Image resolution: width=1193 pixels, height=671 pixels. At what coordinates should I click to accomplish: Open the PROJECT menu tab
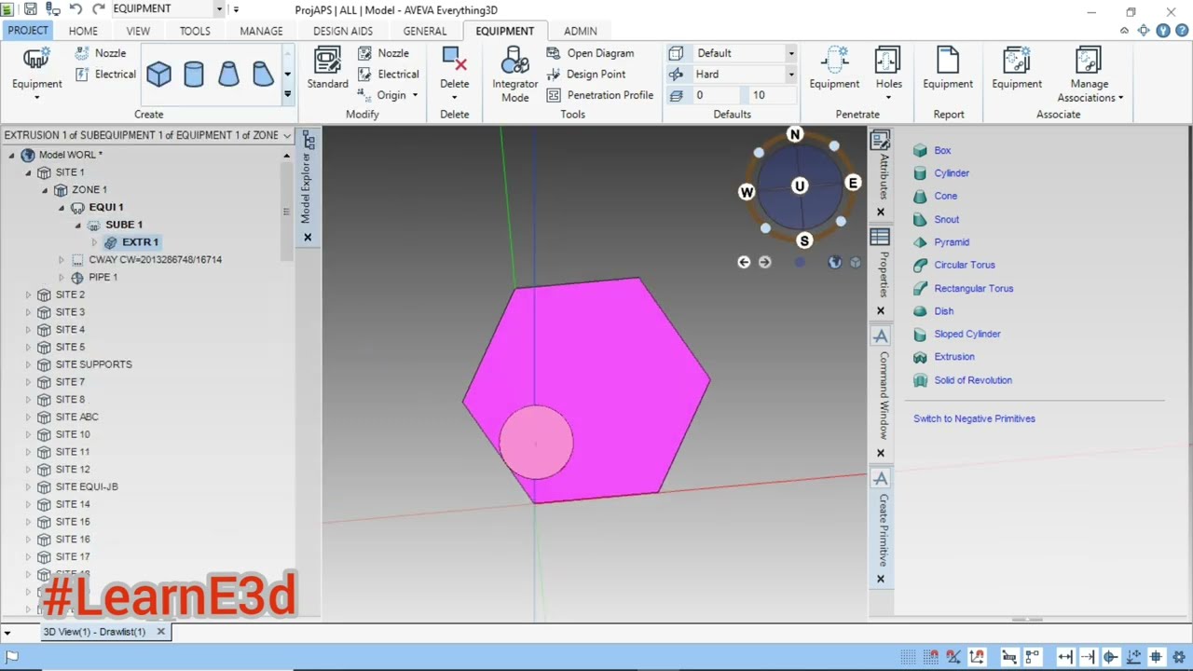coord(28,31)
